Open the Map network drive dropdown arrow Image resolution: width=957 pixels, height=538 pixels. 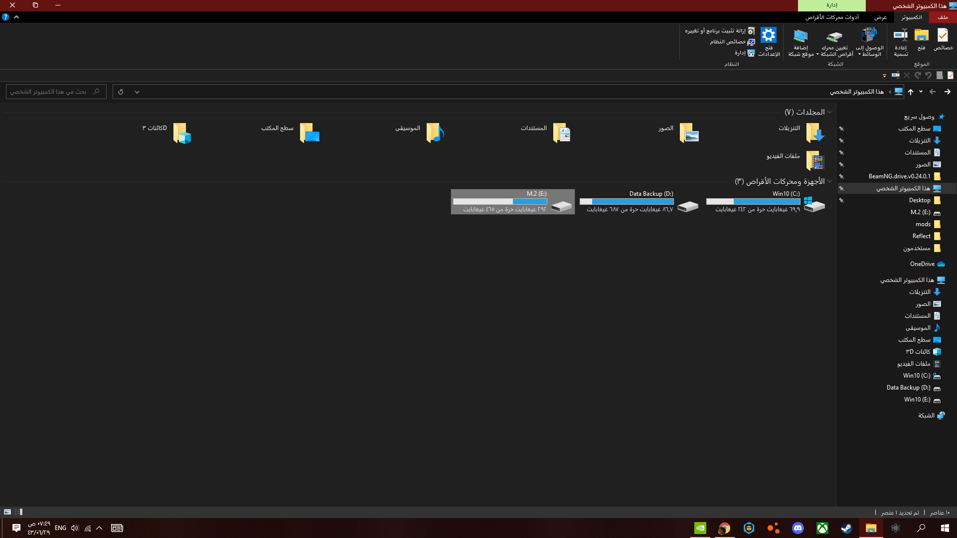pyautogui.click(x=818, y=54)
